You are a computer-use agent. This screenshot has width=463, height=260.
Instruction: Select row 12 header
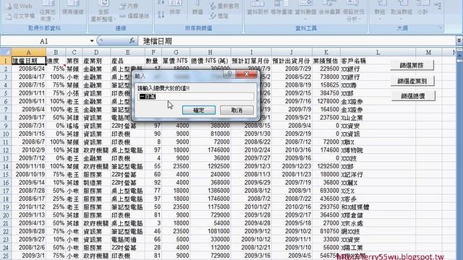pos(6,150)
